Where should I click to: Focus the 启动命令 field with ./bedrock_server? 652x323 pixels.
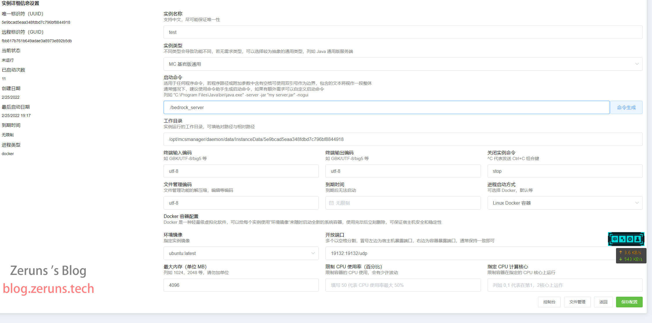(386, 107)
